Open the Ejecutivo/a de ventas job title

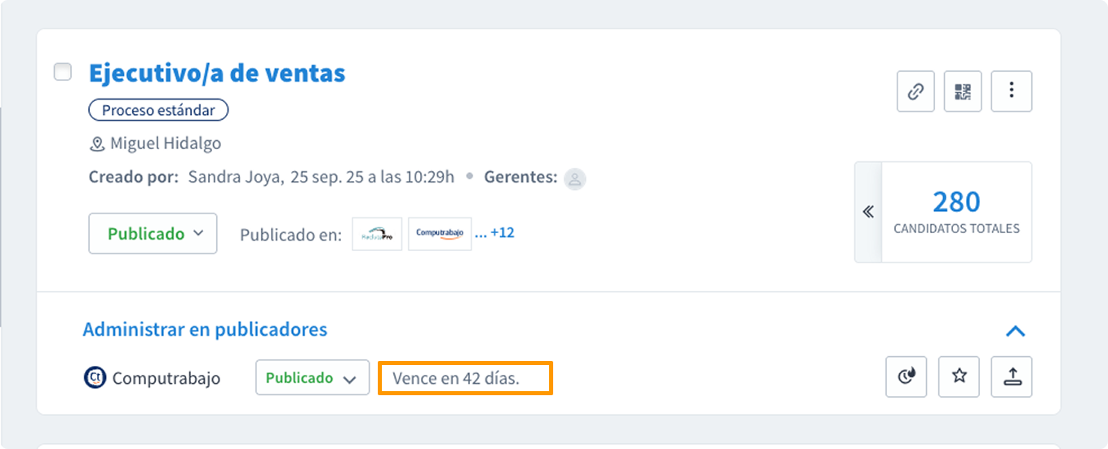[x=216, y=73]
